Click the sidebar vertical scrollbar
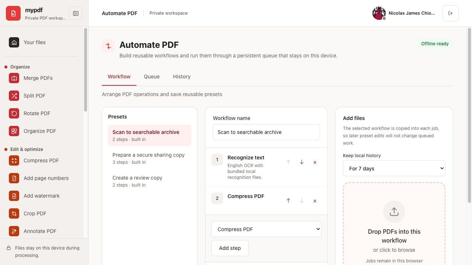Screen dimensions: 472x265 [86, 70]
